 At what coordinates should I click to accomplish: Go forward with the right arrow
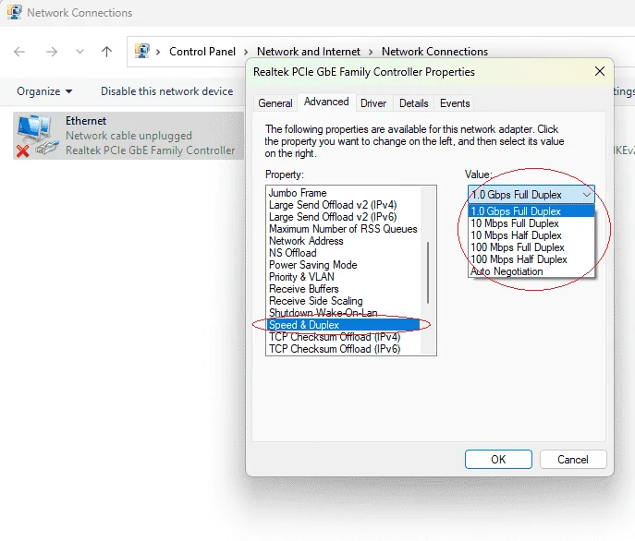pos(52,52)
